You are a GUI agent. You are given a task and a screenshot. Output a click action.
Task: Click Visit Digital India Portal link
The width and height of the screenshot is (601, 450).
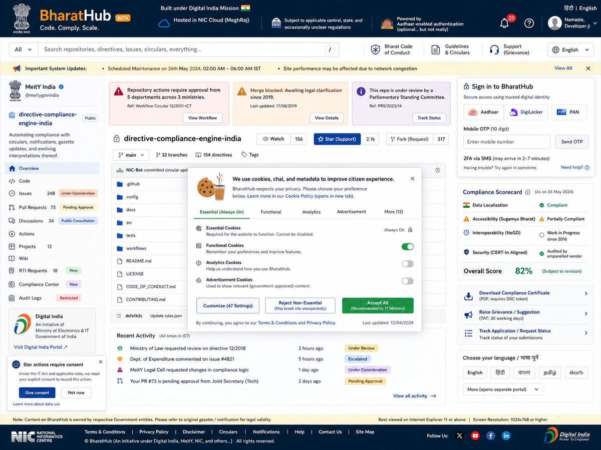click(41, 347)
